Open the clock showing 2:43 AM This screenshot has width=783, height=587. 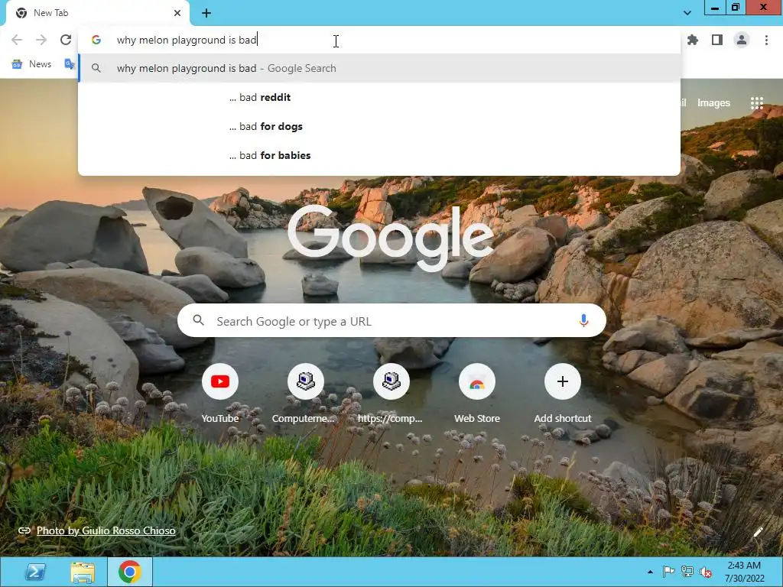tap(744, 572)
